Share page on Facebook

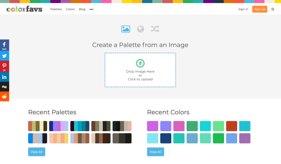coord(4,45)
